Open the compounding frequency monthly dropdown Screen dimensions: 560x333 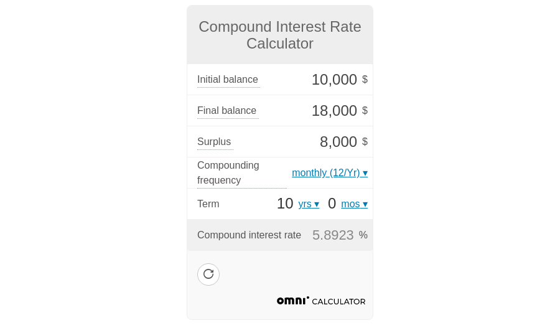pos(329,173)
